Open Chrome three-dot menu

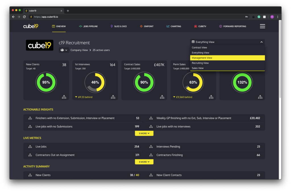point(278,17)
